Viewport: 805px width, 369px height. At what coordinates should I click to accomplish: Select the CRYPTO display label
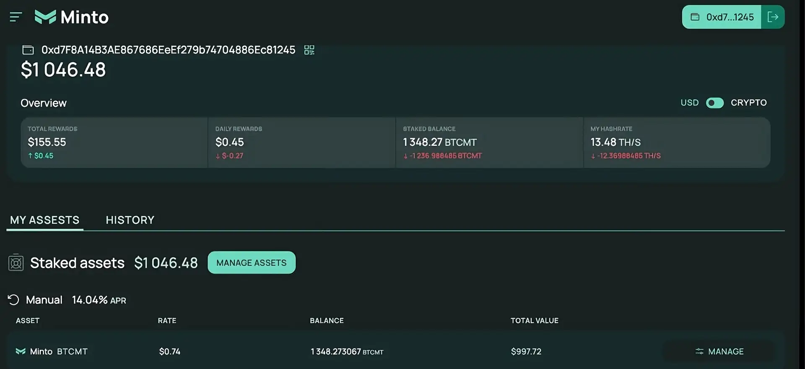click(x=748, y=103)
